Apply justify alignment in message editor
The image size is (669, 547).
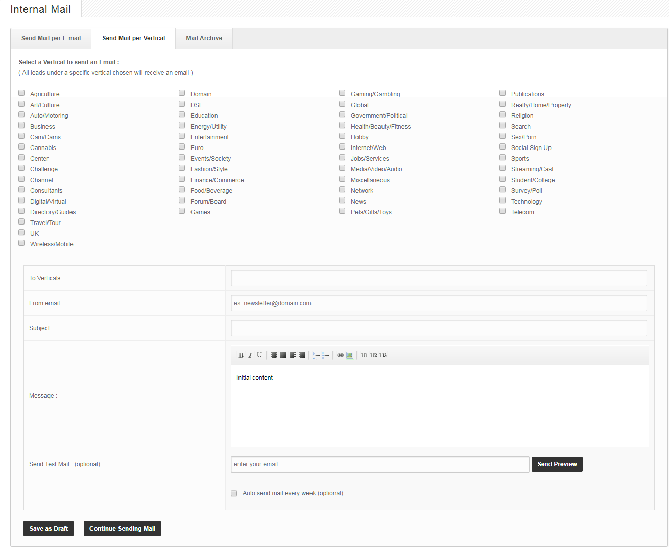(x=283, y=355)
